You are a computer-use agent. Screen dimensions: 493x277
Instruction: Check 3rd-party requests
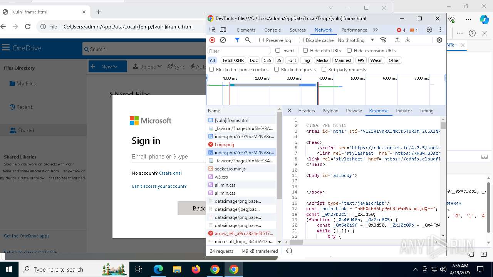pyautogui.click(x=324, y=69)
